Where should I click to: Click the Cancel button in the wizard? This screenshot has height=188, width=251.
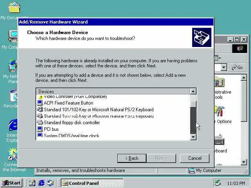195,158
